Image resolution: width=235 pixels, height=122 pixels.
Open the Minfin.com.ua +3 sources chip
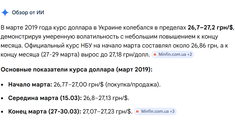pos(155,111)
